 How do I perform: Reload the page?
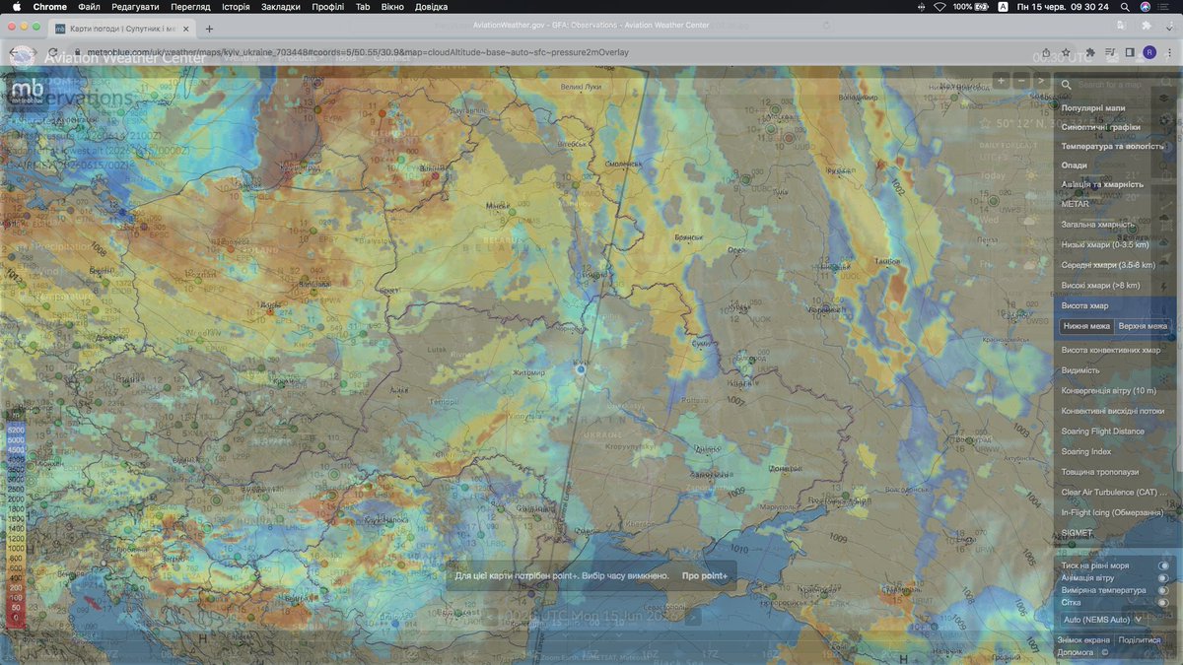tap(52, 52)
